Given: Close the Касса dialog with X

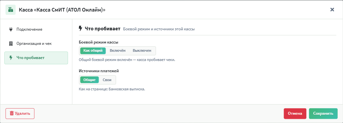Looking at the screenshot, I should [x=332, y=10].
